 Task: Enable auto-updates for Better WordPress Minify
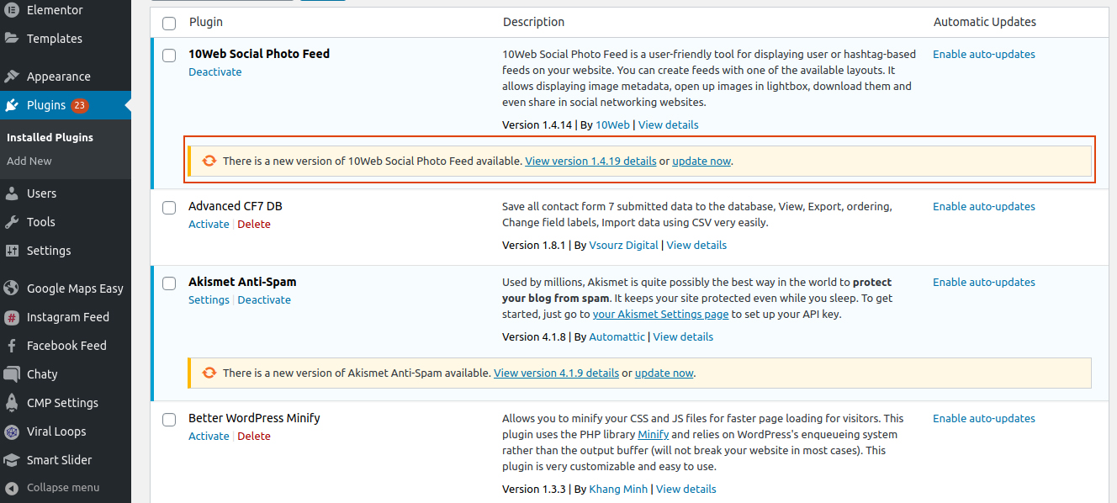click(x=984, y=418)
